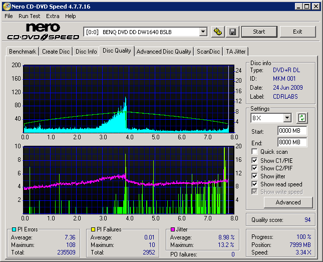Image resolution: width=323 pixels, height=262 pixels.
Task: Click the cyan PI Errors legend square
Action: pos(14,229)
